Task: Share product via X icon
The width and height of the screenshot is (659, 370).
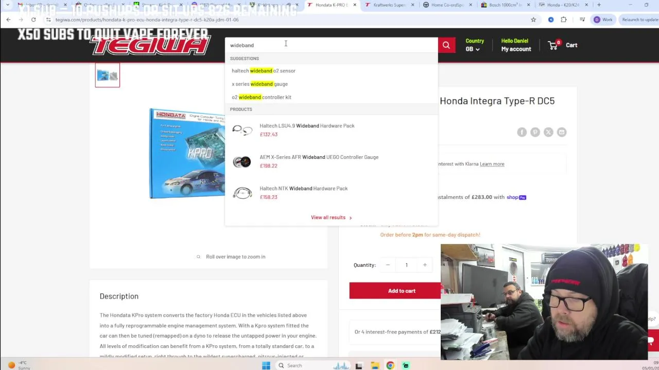Action: pyautogui.click(x=548, y=132)
